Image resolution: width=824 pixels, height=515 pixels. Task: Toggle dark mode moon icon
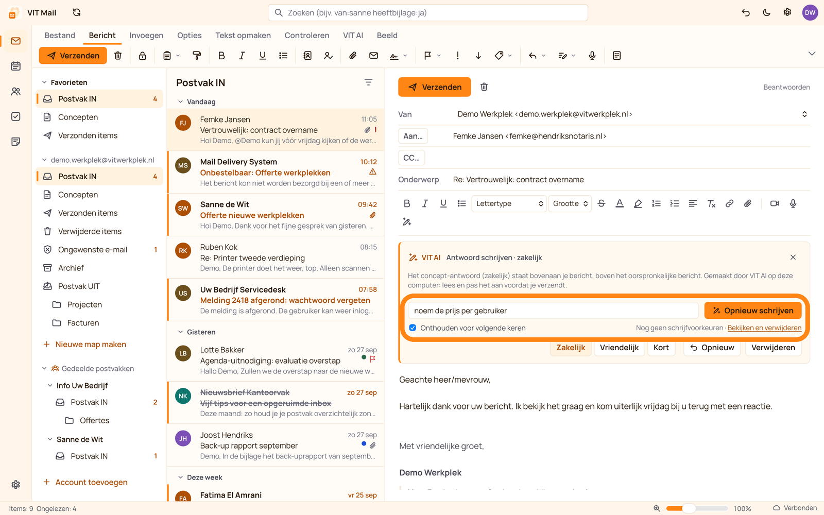[766, 12]
